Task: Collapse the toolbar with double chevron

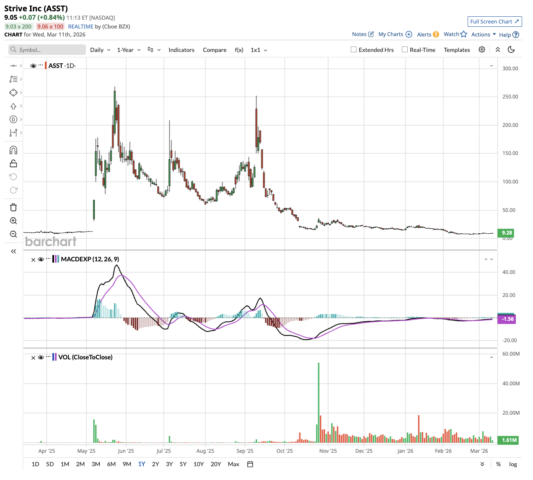Action: 498,49
